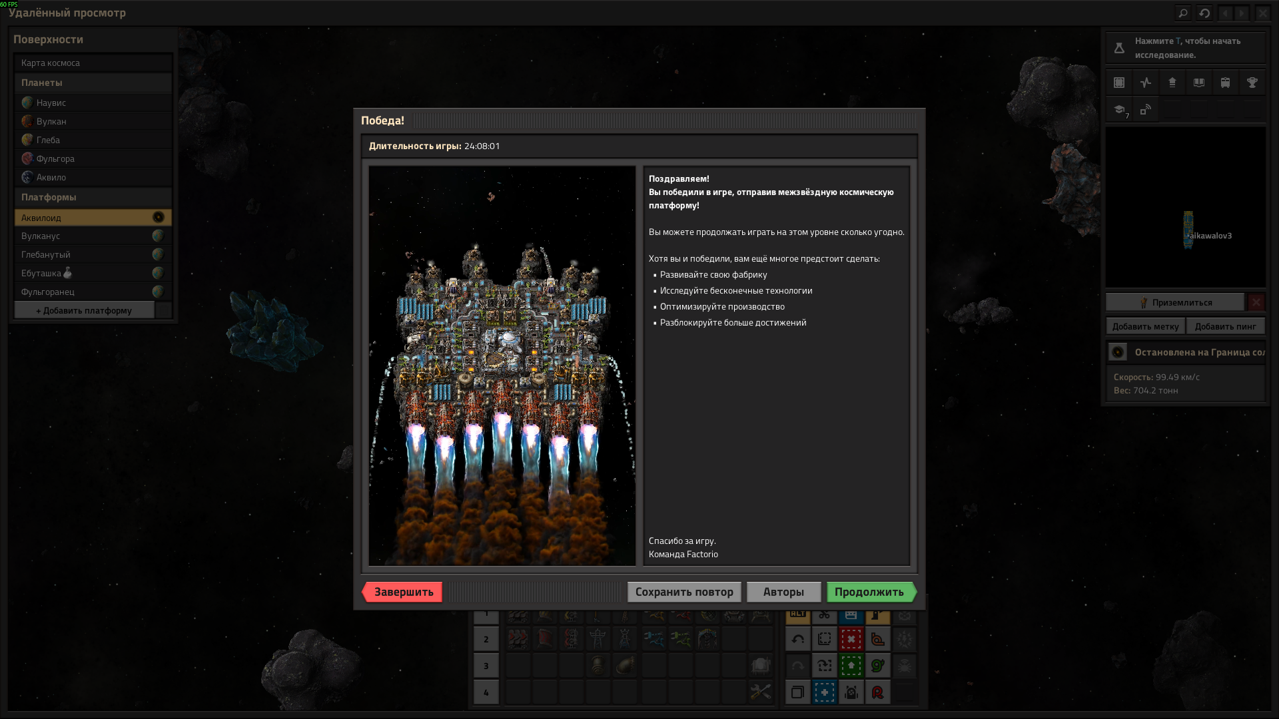This screenshot has width=1279, height=719.
Task: Open the trains overview icon
Action: [1225, 83]
